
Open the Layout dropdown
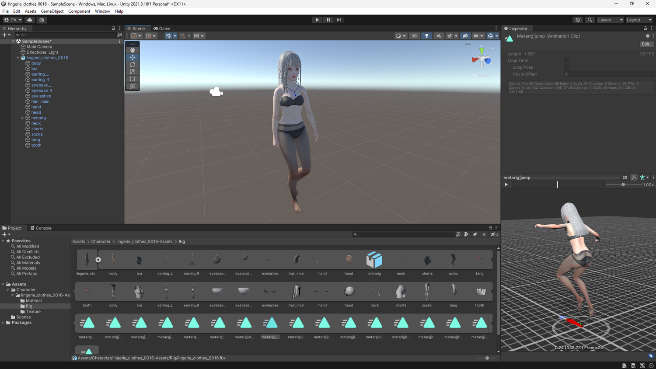(x=639, y=20)
